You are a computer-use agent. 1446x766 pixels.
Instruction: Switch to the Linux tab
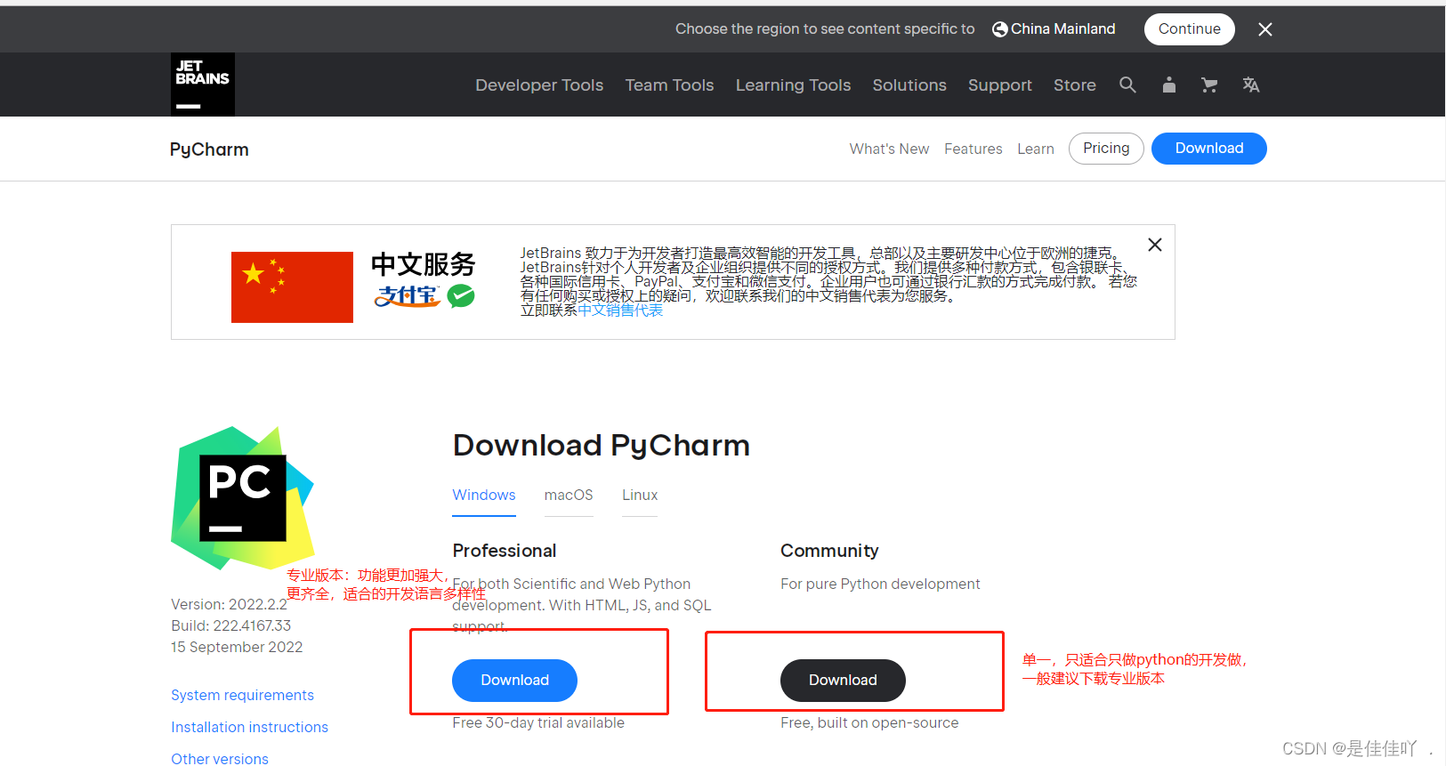click(640, 496)
